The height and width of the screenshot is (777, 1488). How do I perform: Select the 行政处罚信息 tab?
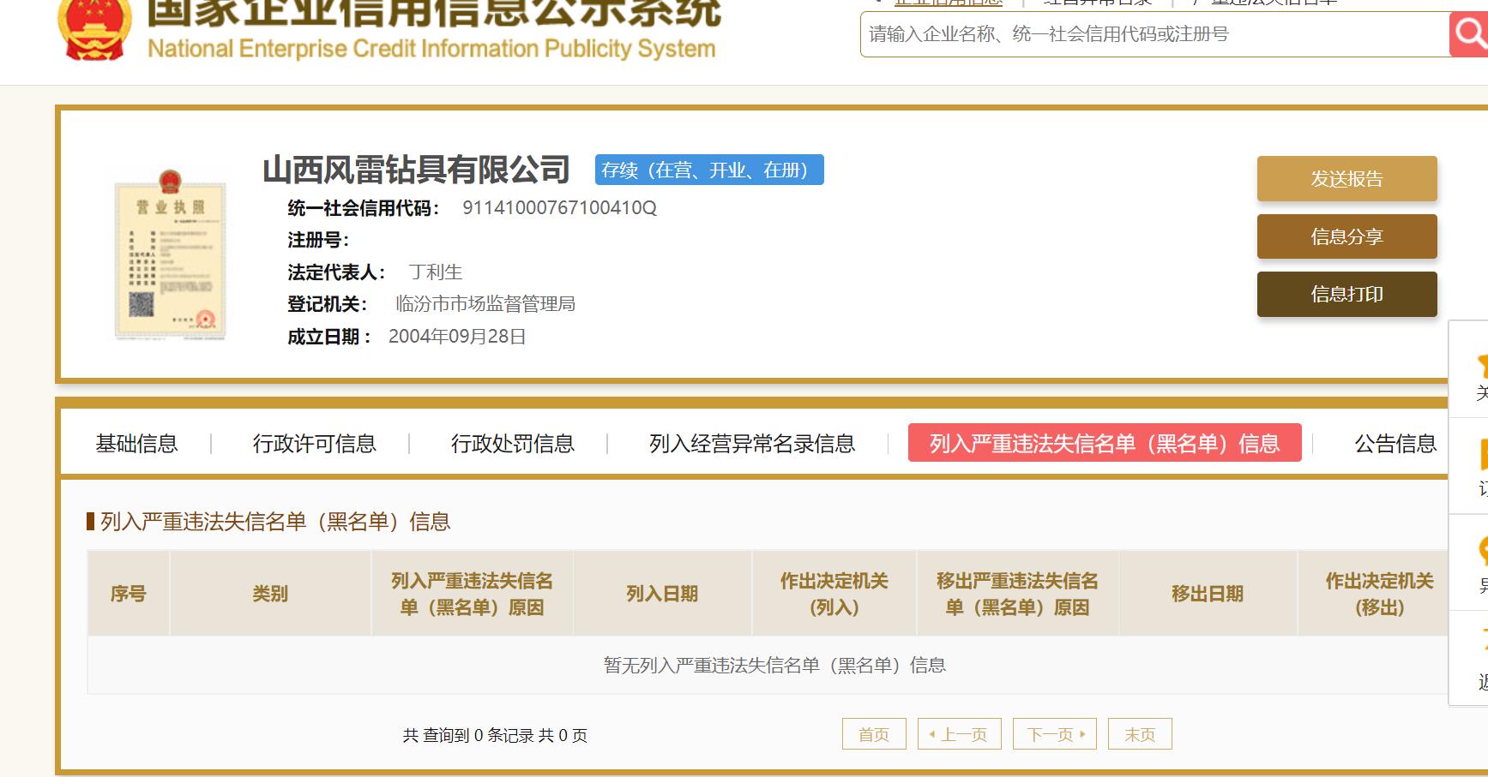[x=512, y=443]
